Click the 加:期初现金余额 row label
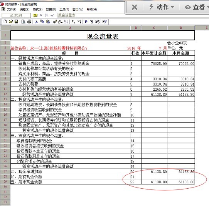 (27, 177)
